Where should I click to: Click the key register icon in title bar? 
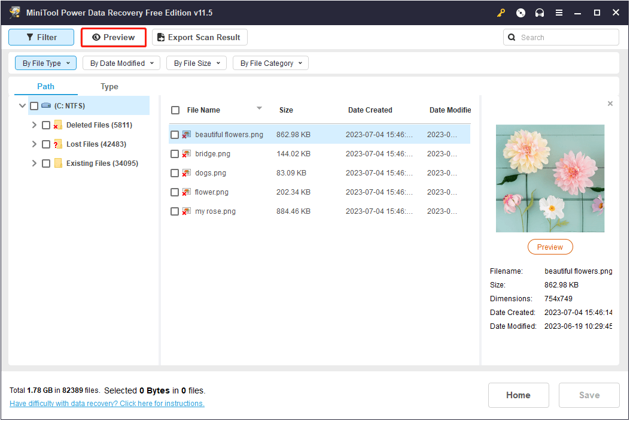(501, 13)
